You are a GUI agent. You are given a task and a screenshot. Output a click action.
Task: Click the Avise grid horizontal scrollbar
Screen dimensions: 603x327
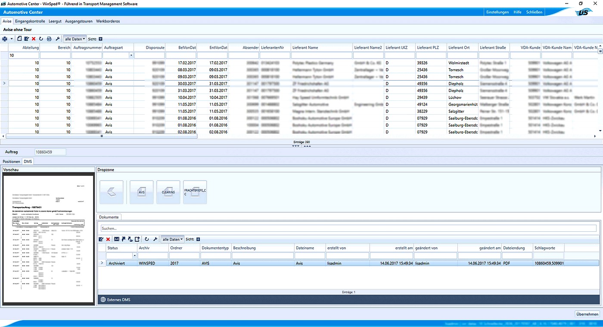[102, 136]
